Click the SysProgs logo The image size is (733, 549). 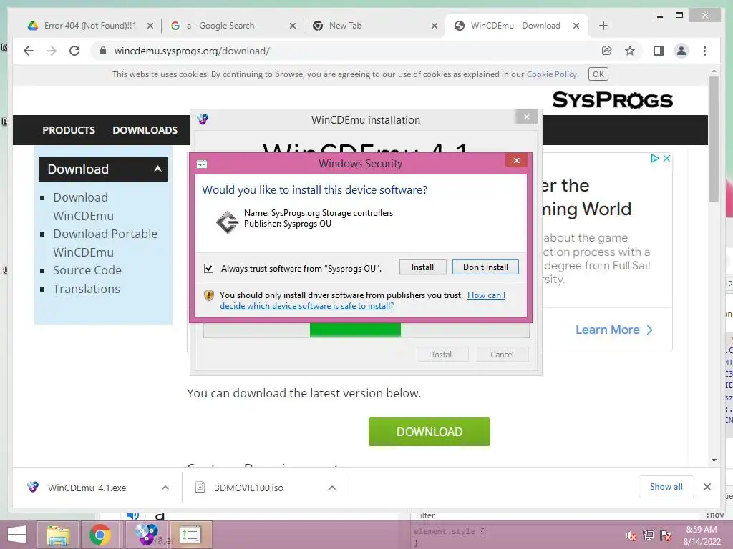click(613, 99)
